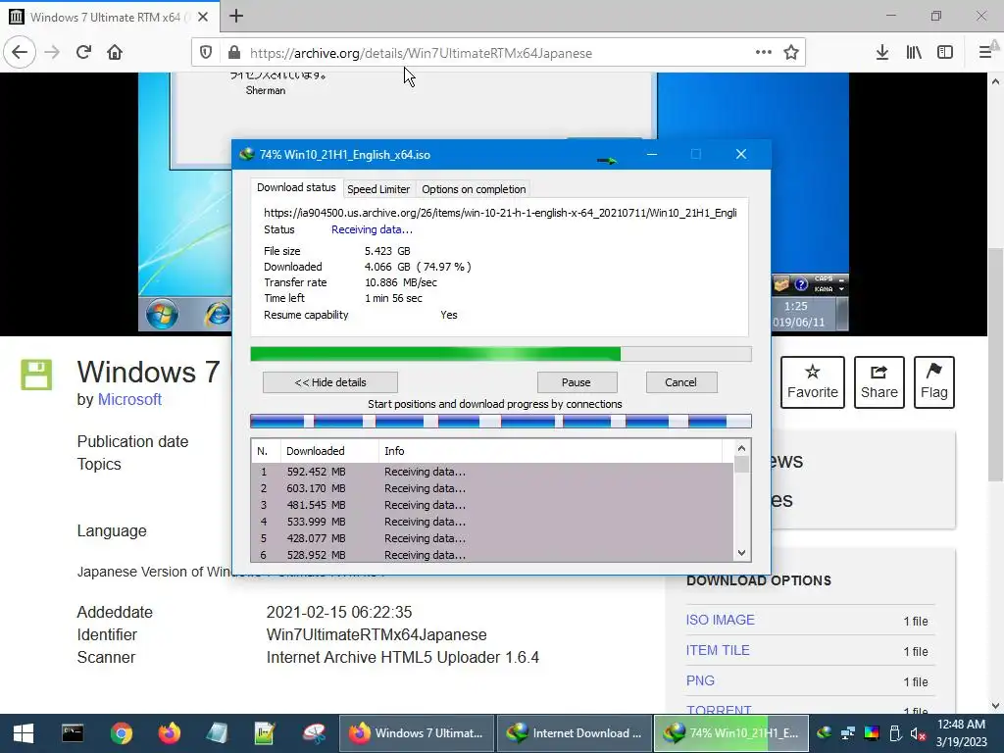Select connection row 533.999 MB

(x=492, y=522)
